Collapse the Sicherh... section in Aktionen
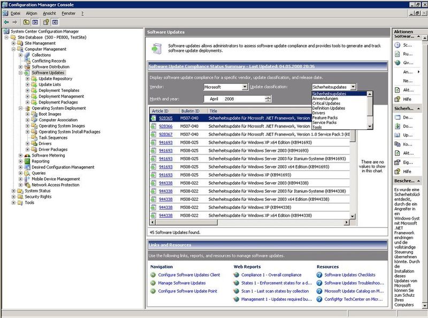 (418, 108)
